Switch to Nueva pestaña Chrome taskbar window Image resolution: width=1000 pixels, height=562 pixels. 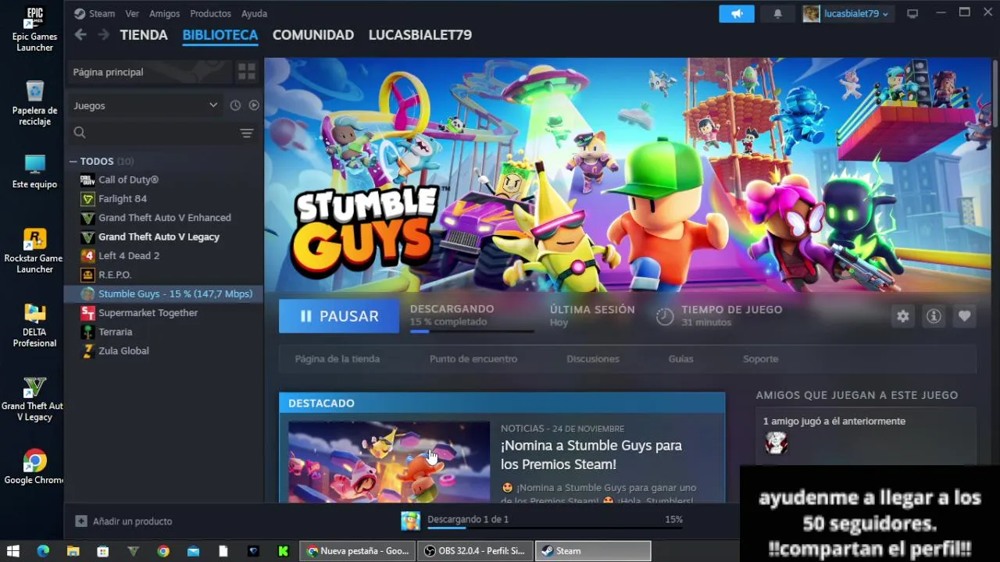358,551
